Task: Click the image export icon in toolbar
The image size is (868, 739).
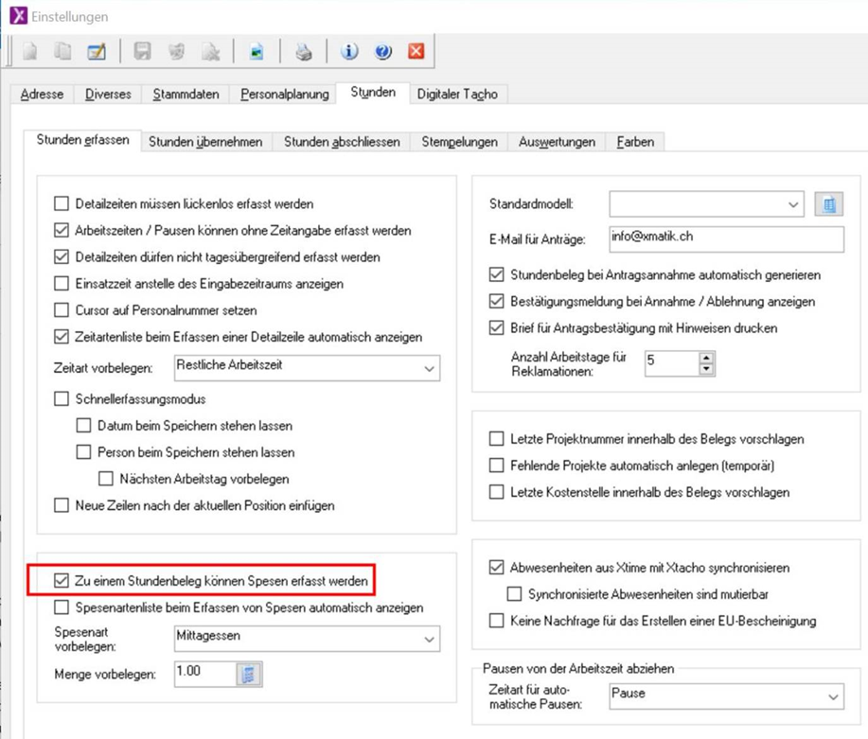Action: (x=257, y=52)
